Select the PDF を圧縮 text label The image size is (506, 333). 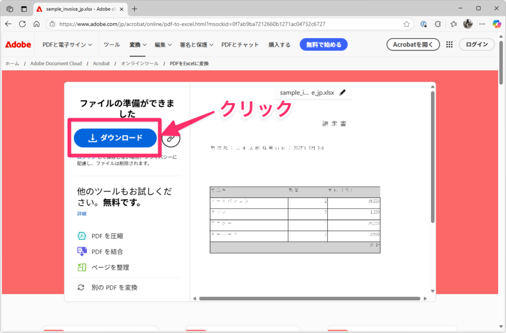(107, 236)
